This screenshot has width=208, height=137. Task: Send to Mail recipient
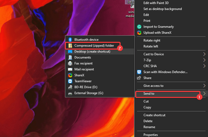[100, 69]
